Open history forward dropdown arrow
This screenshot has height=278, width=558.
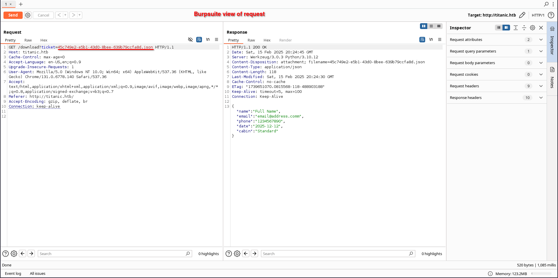pos(80,15)
